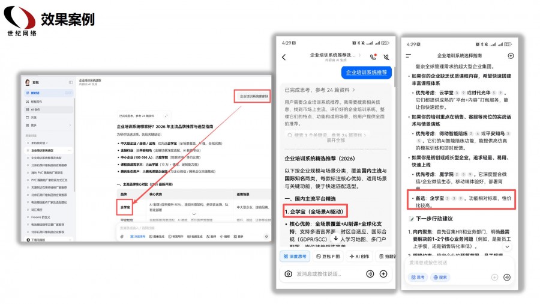Expand 更多 item in desktop sidebar
540x304 pixels.
[x=33, y=125]
